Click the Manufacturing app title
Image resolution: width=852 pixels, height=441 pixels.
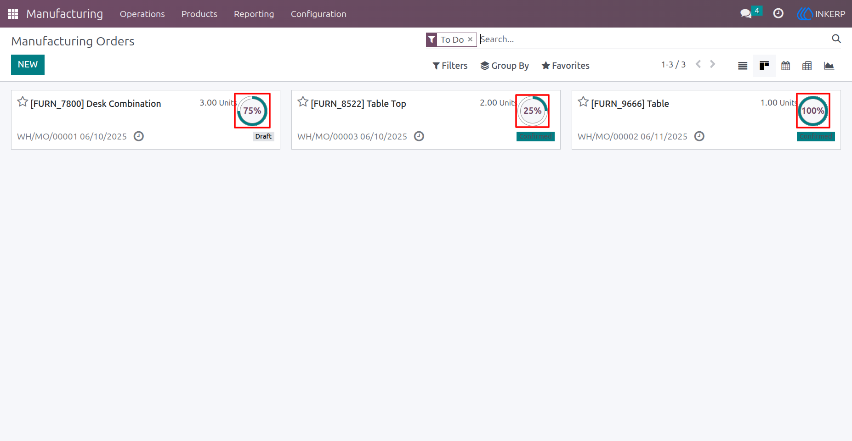point(64,14)
